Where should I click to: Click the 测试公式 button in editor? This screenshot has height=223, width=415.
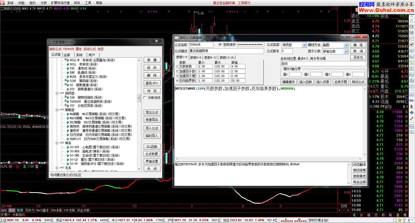358,82
